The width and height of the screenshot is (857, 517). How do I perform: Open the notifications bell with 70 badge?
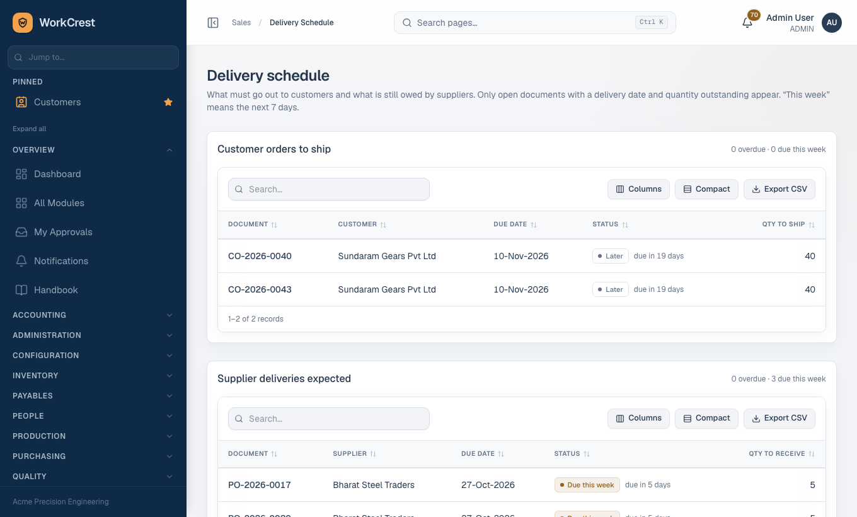747,23
